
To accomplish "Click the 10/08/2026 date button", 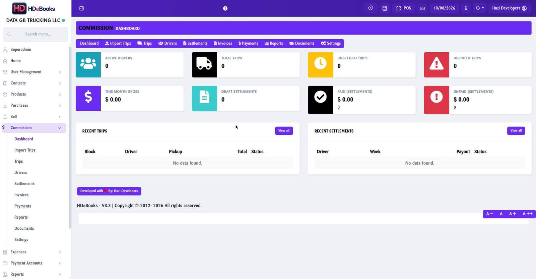I will point(444,8).
